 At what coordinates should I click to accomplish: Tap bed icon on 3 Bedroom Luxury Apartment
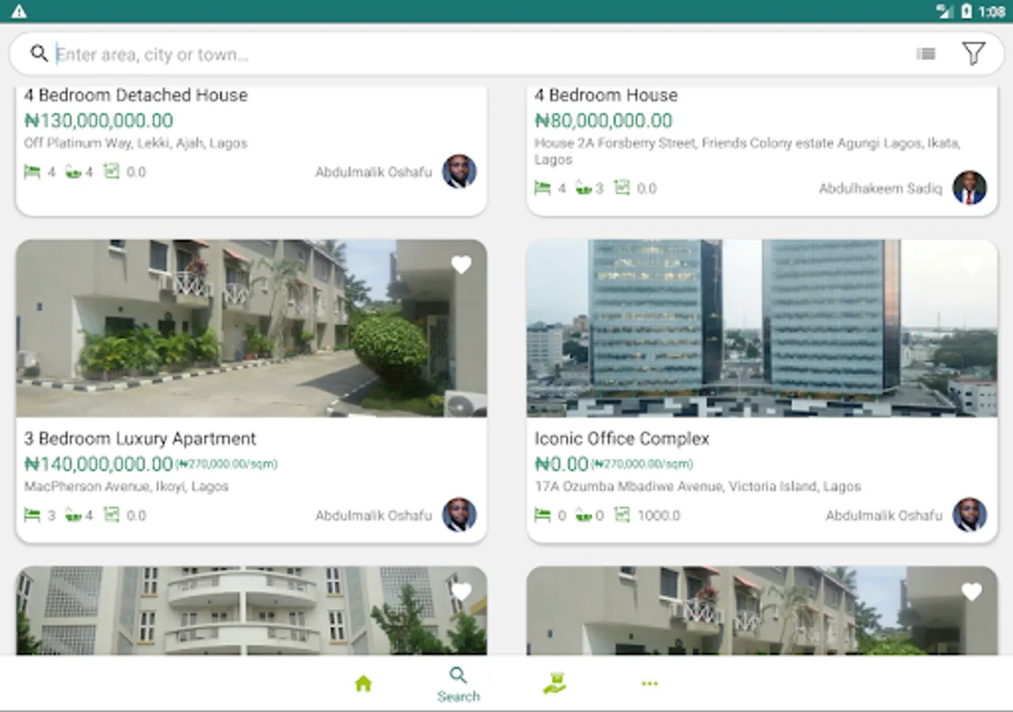click(32, 515)
